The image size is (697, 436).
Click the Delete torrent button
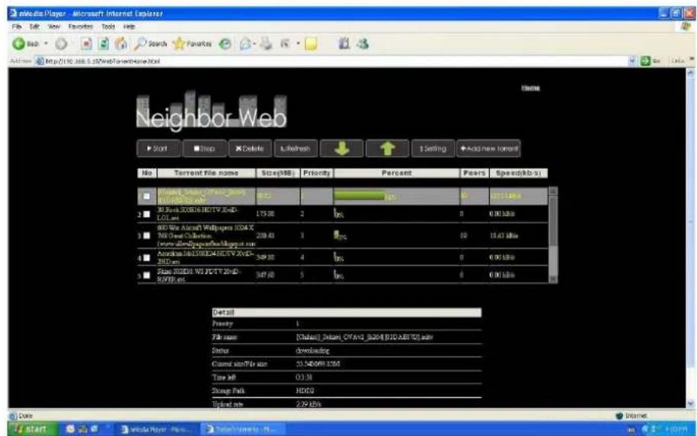click(x=251, y=148)
